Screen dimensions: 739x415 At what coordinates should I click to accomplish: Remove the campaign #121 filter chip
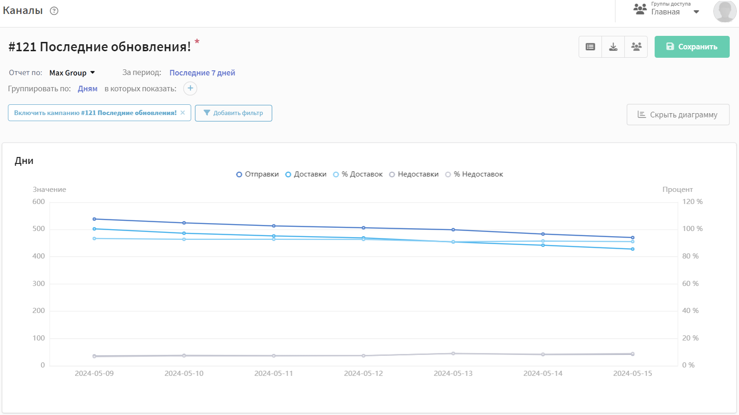(x=183, y=113)
